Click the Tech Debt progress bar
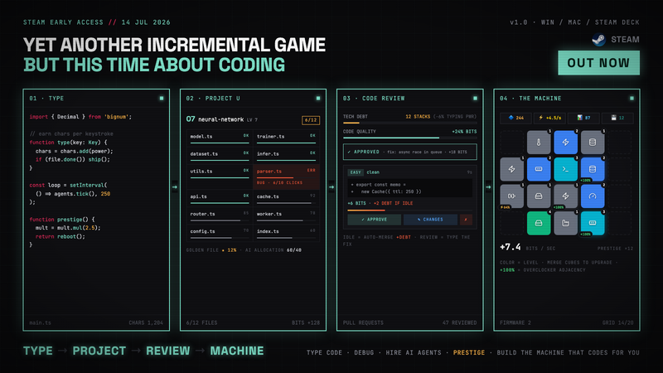The image size is (663, 373). (409, 123)
